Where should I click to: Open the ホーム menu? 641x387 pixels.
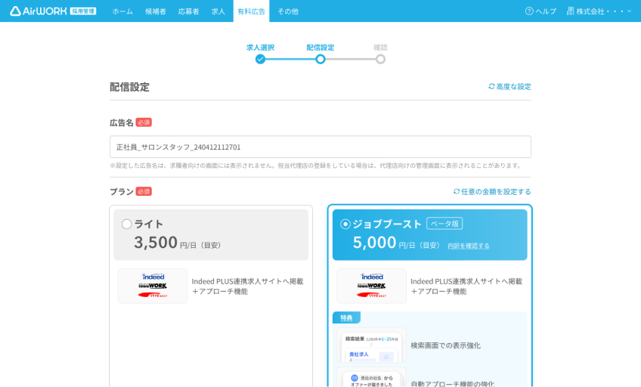coord(122,11)
